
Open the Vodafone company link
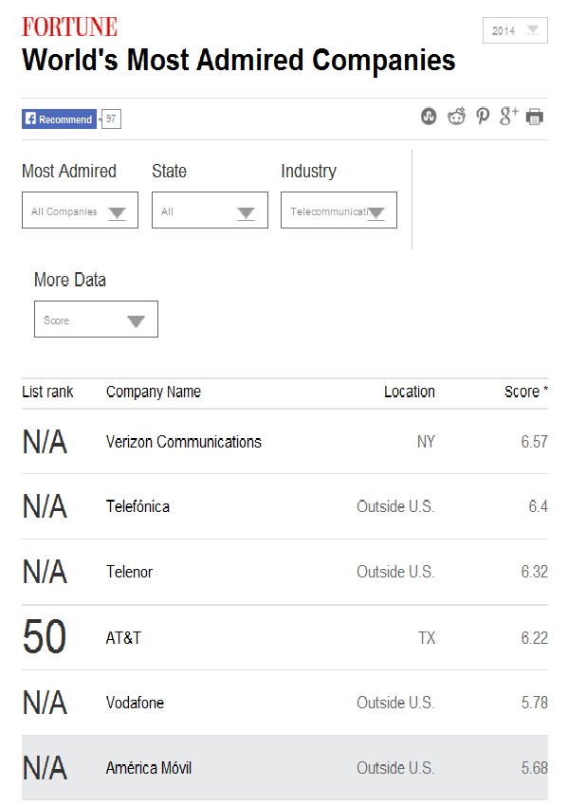(135, 703)
